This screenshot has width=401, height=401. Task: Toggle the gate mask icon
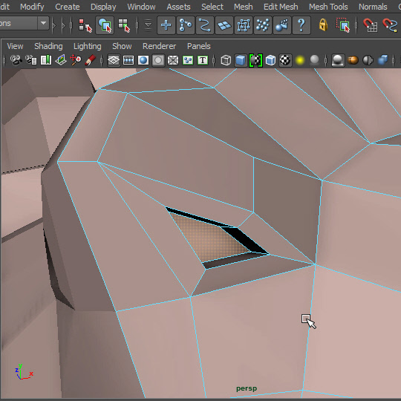click(x=158, y=60)
